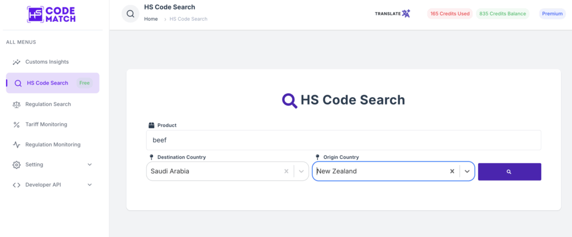Go to Regulation Monitoring
Image resolution: width=572 pixels, height=237 pixels.
[x=53, y=145]
